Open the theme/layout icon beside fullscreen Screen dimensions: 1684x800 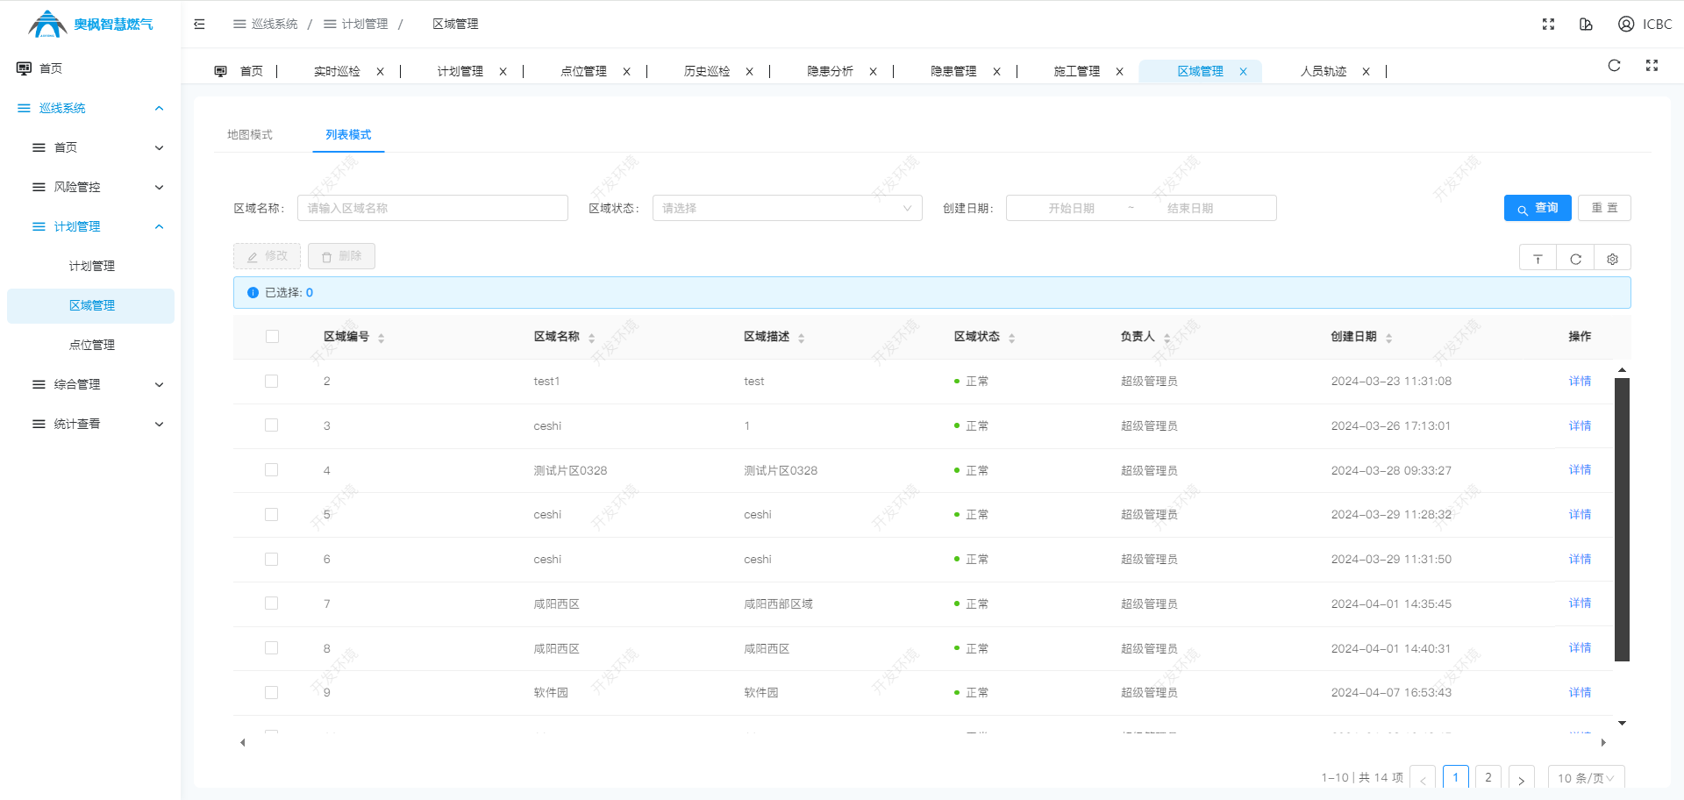point(1586,25)
